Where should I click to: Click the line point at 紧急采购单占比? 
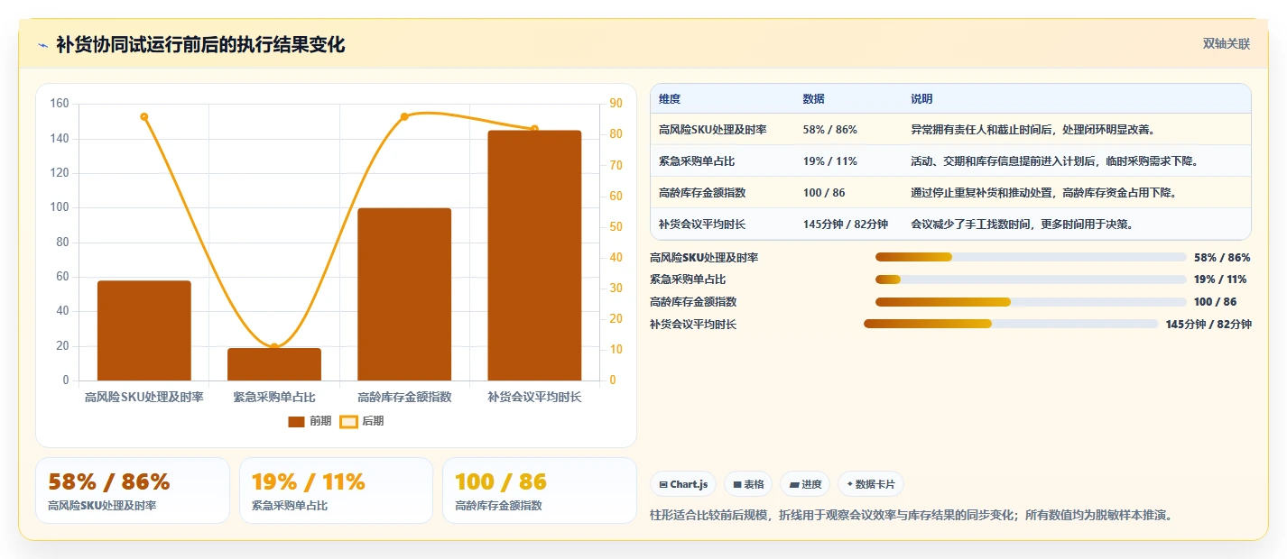274,347
